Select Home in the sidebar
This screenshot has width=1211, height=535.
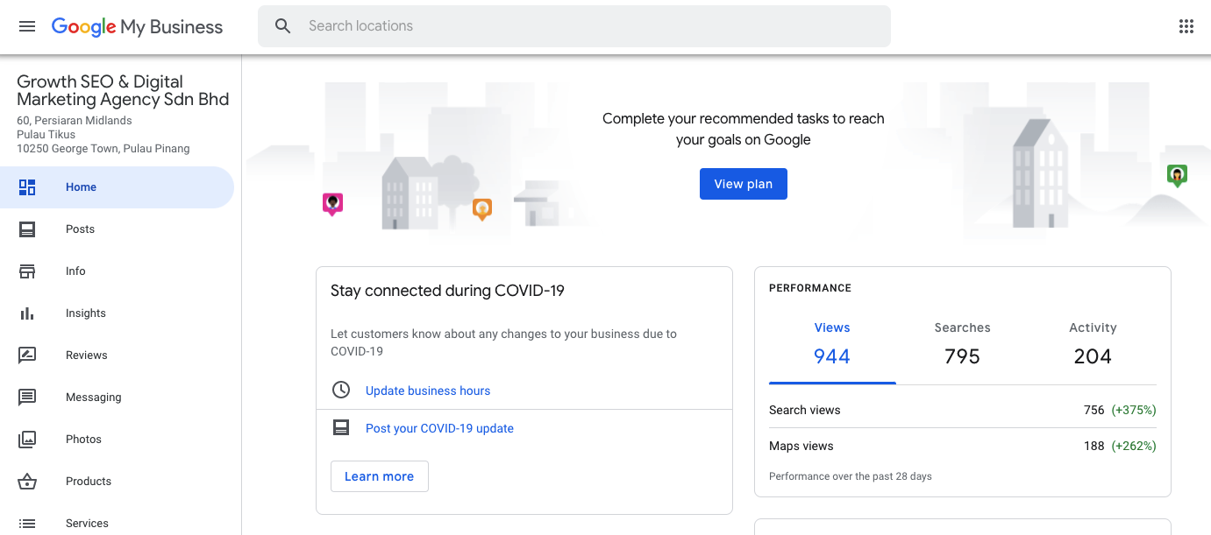117,187
